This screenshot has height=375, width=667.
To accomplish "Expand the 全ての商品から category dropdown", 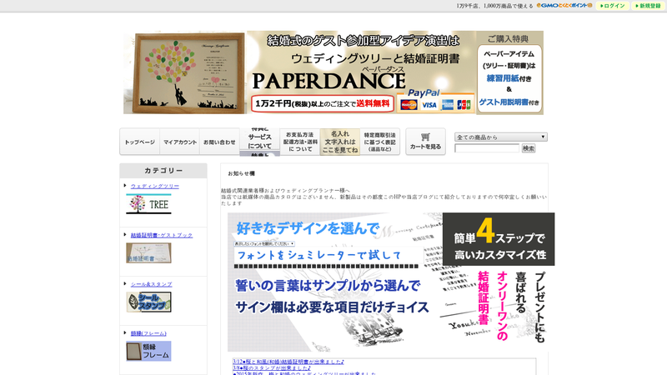I will [x=501, y=137].
